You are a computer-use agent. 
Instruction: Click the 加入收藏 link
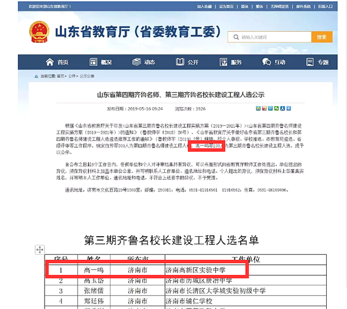205,6
